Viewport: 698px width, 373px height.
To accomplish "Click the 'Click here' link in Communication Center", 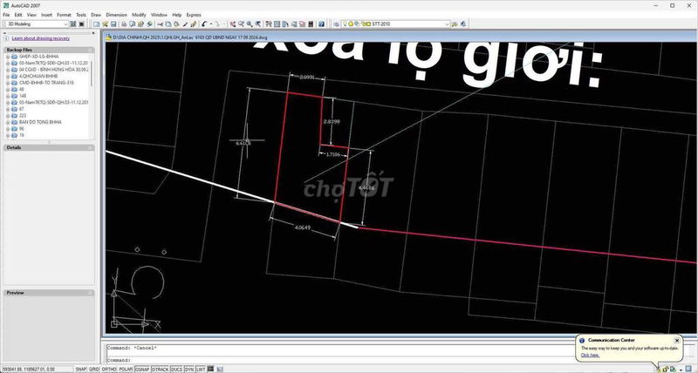I will (x=590, y=355).
